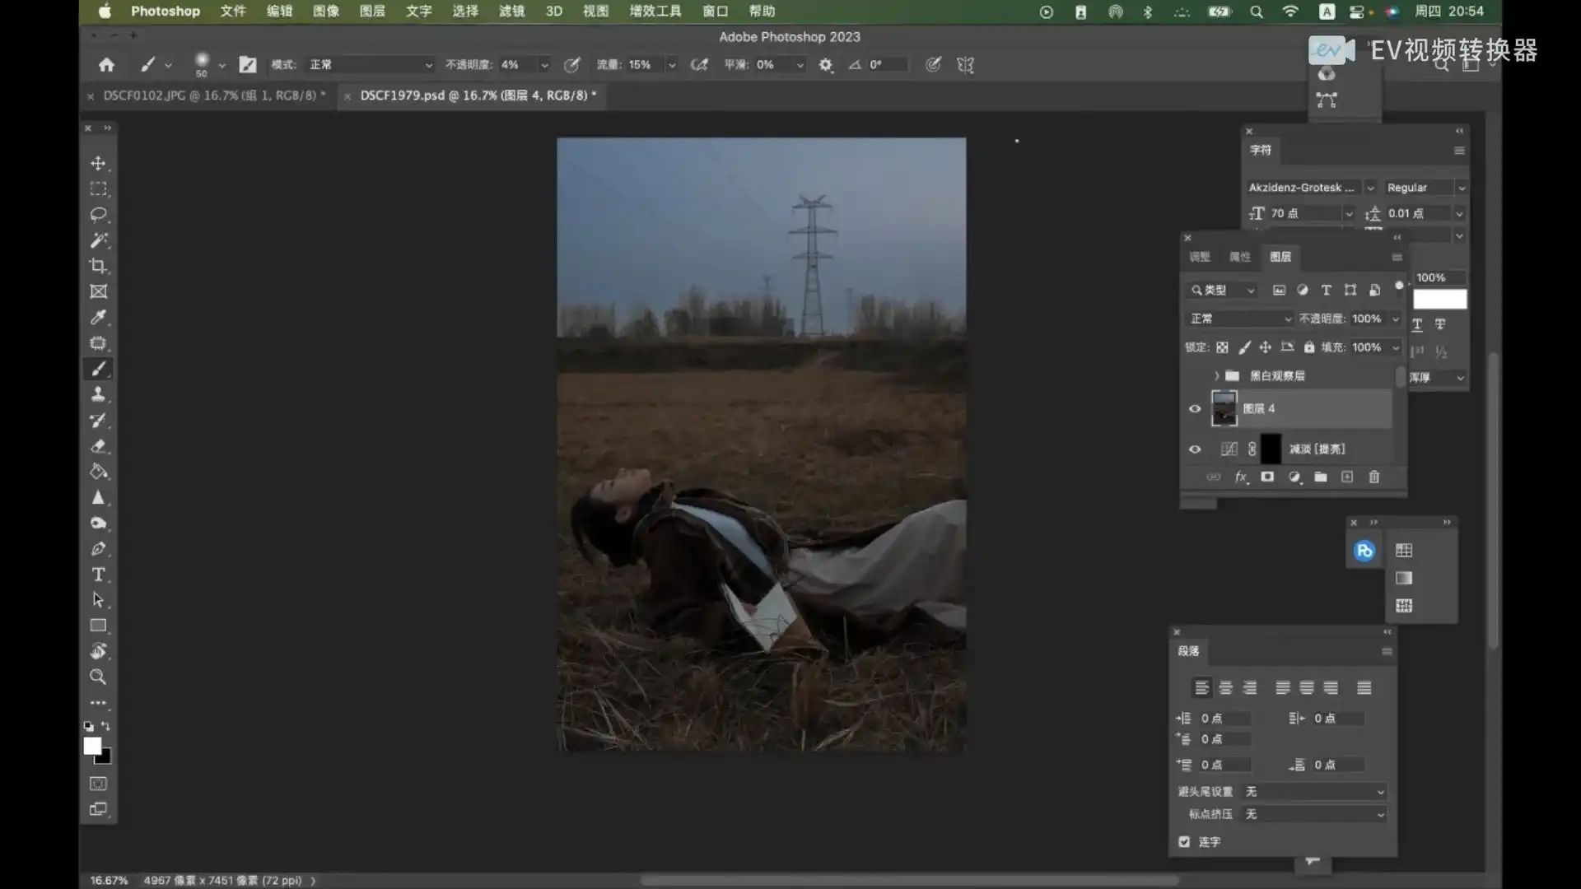Open the font family Akzidenz-Grotesk dropdown
Screen dimensions: 1581x889
1370,188
